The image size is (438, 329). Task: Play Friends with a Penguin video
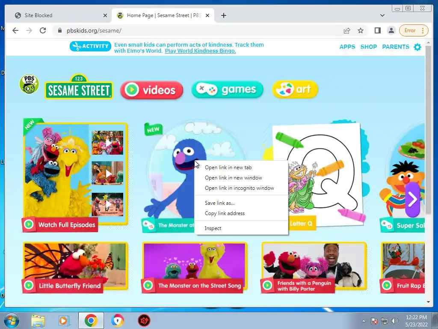click(314, 267)
